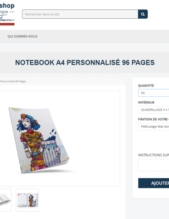Open the QUI SOMMES-NOUS menu item

click(x=22, y=36)
